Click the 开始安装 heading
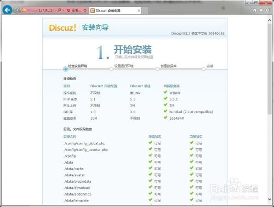 [133, 49]
